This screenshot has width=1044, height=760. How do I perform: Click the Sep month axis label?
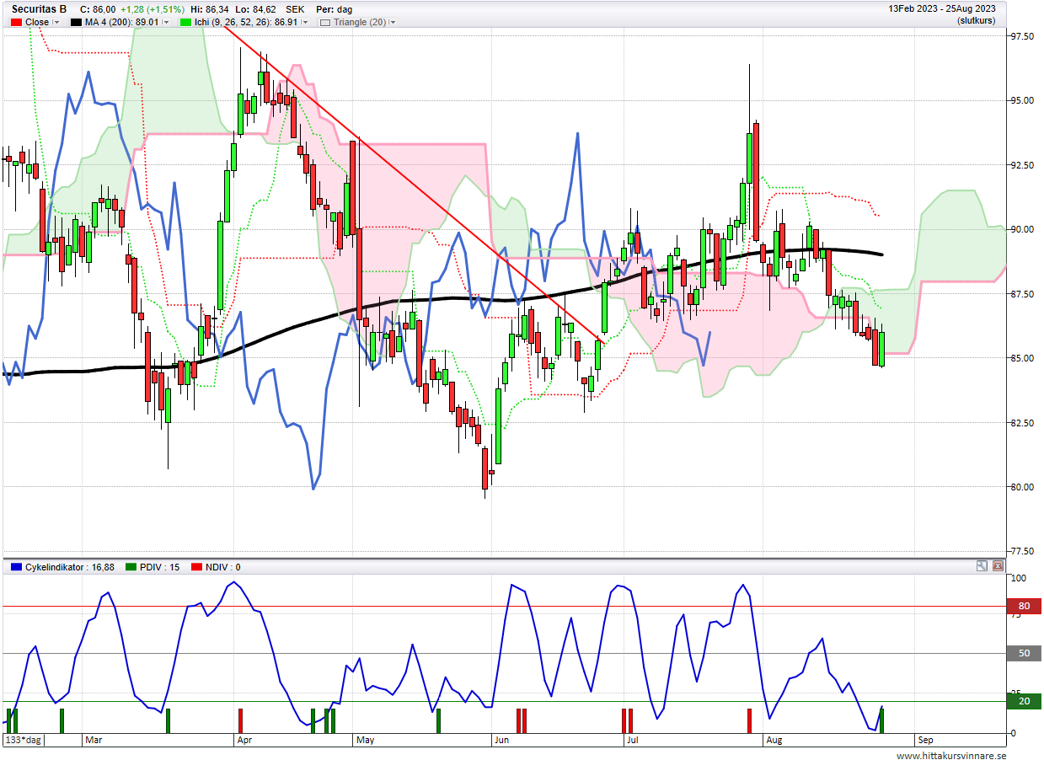925,740
